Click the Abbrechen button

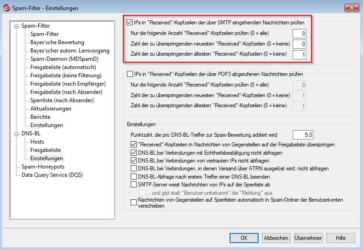(276, 238)
